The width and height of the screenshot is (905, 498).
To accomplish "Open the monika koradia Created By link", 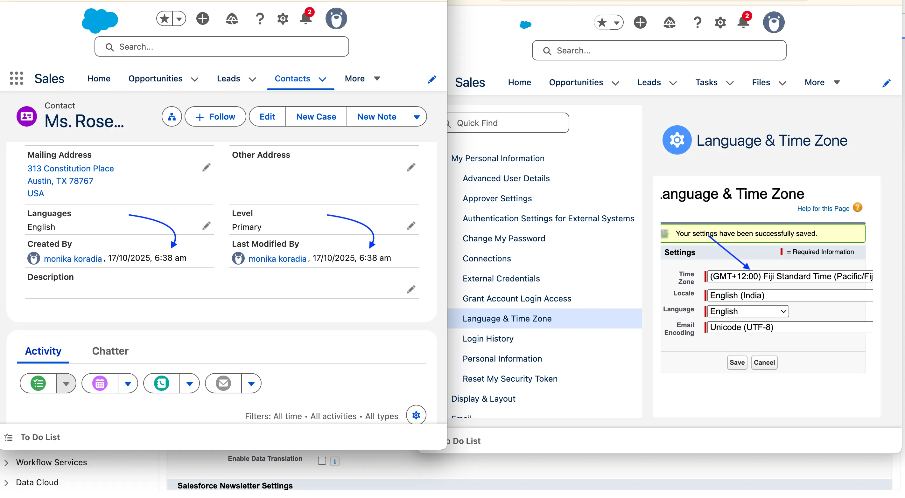I will point(73,259).
